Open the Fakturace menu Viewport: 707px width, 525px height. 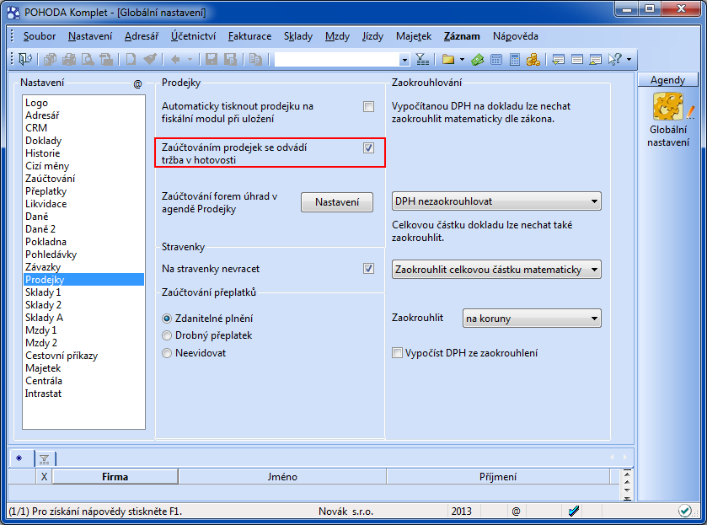[x=249, y=36]
